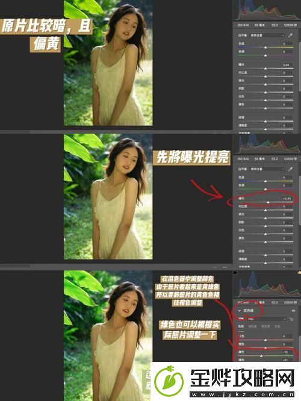This screenshot has width=301, height=401.
Task: Click the 黄色 value field showing -16
Action: coord(287,352)
